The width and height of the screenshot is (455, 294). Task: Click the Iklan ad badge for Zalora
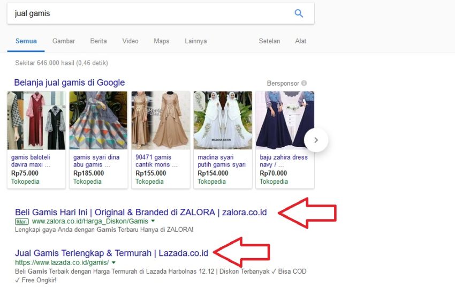coord(22,222)
